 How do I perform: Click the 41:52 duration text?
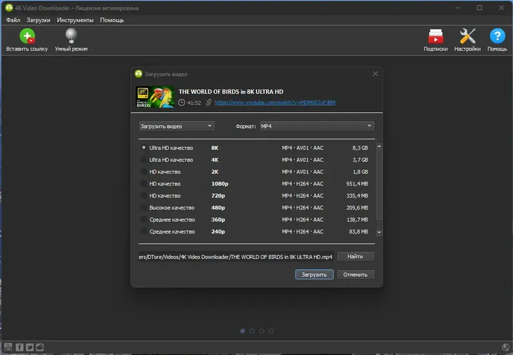[194, 103]
